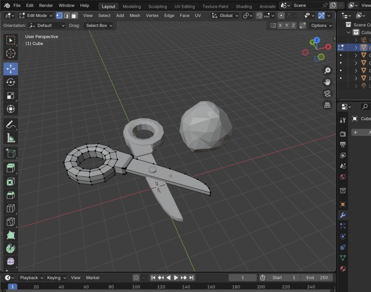Viewport: 371px width, 292px height.
Task: Open the Options dropdown
Action: coord(321,25)
